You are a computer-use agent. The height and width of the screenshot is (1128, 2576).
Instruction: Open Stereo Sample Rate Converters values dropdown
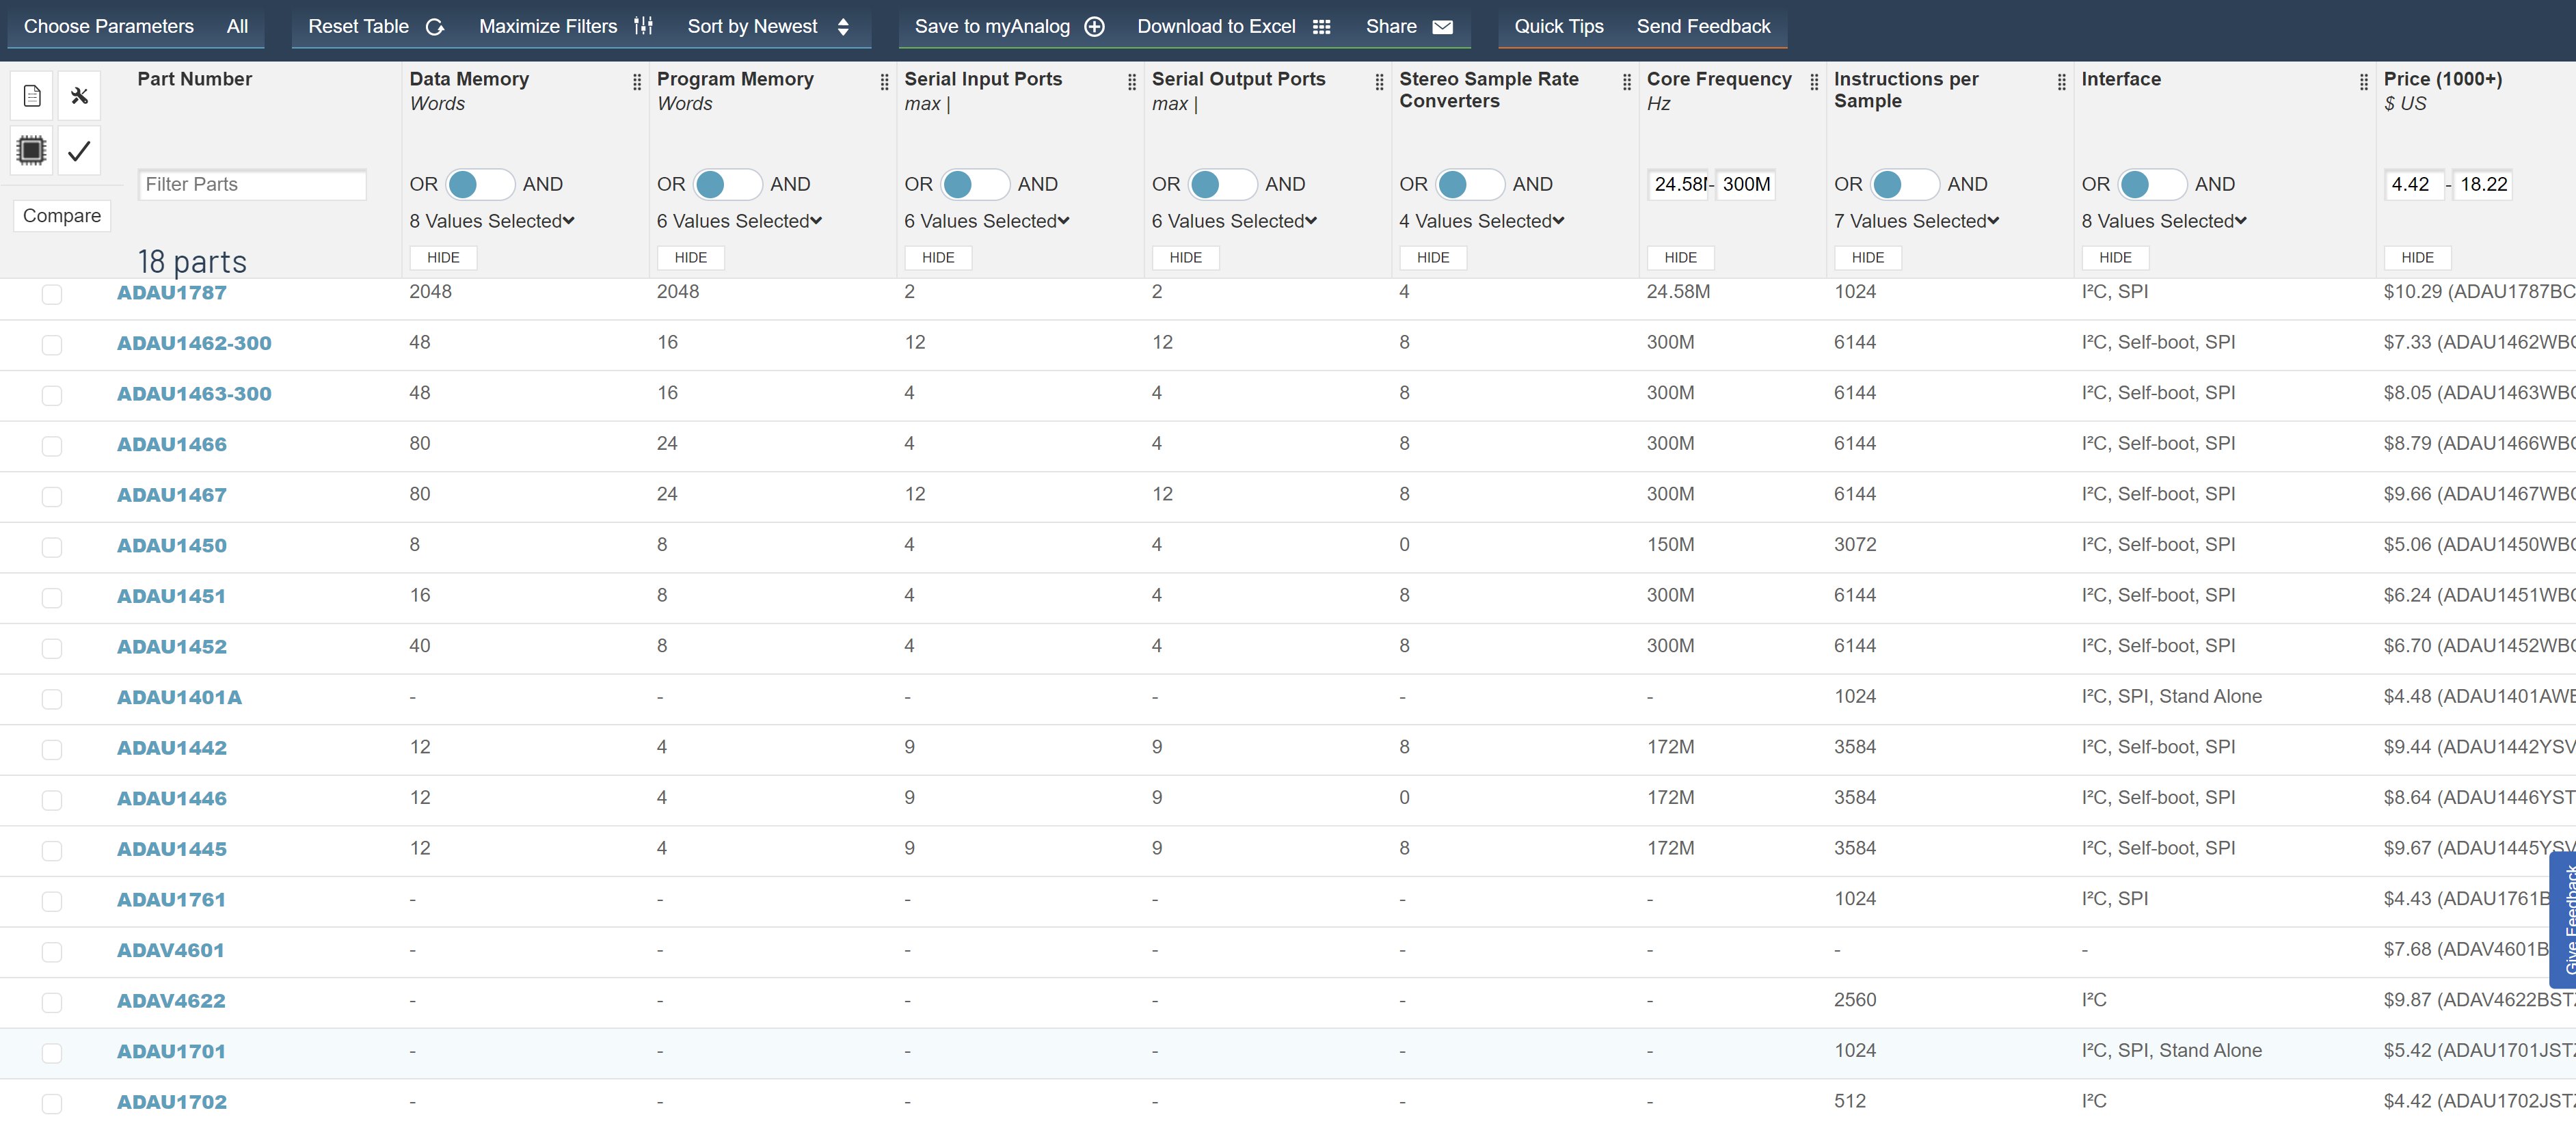1481,221
